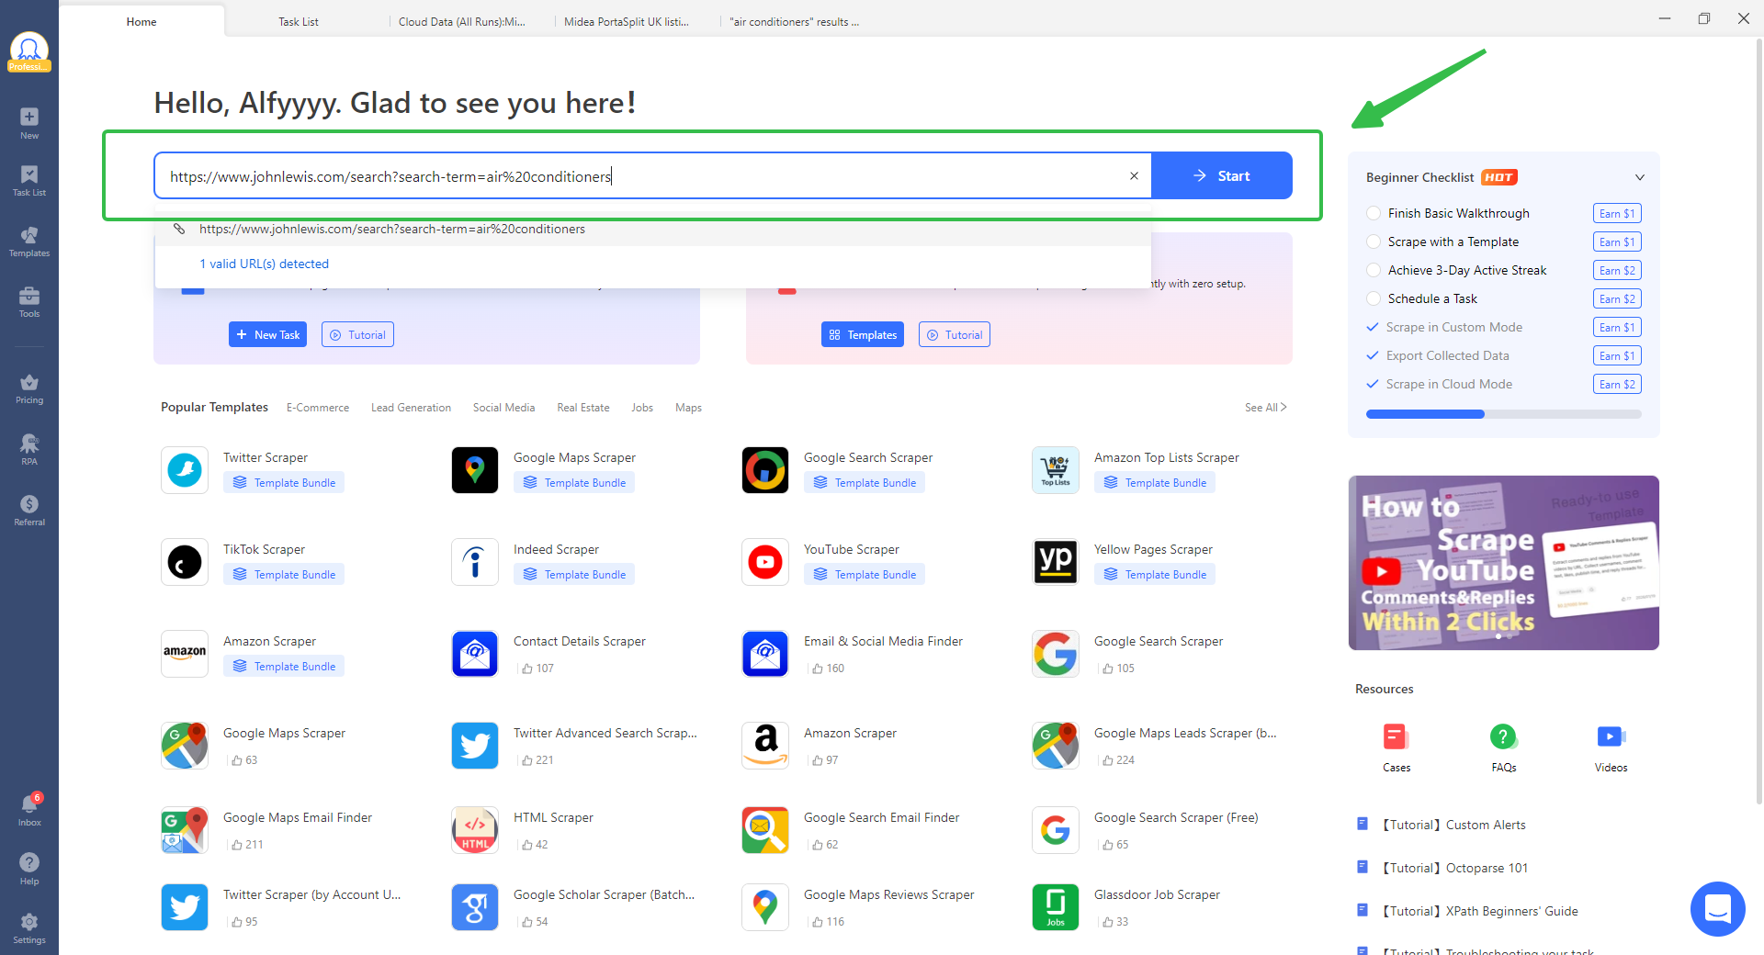Open Task List in sidebar

29,181
